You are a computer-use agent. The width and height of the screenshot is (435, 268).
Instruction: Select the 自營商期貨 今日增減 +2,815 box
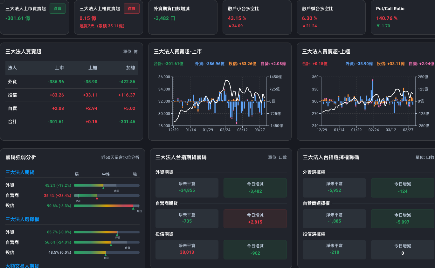pos(255,218)
